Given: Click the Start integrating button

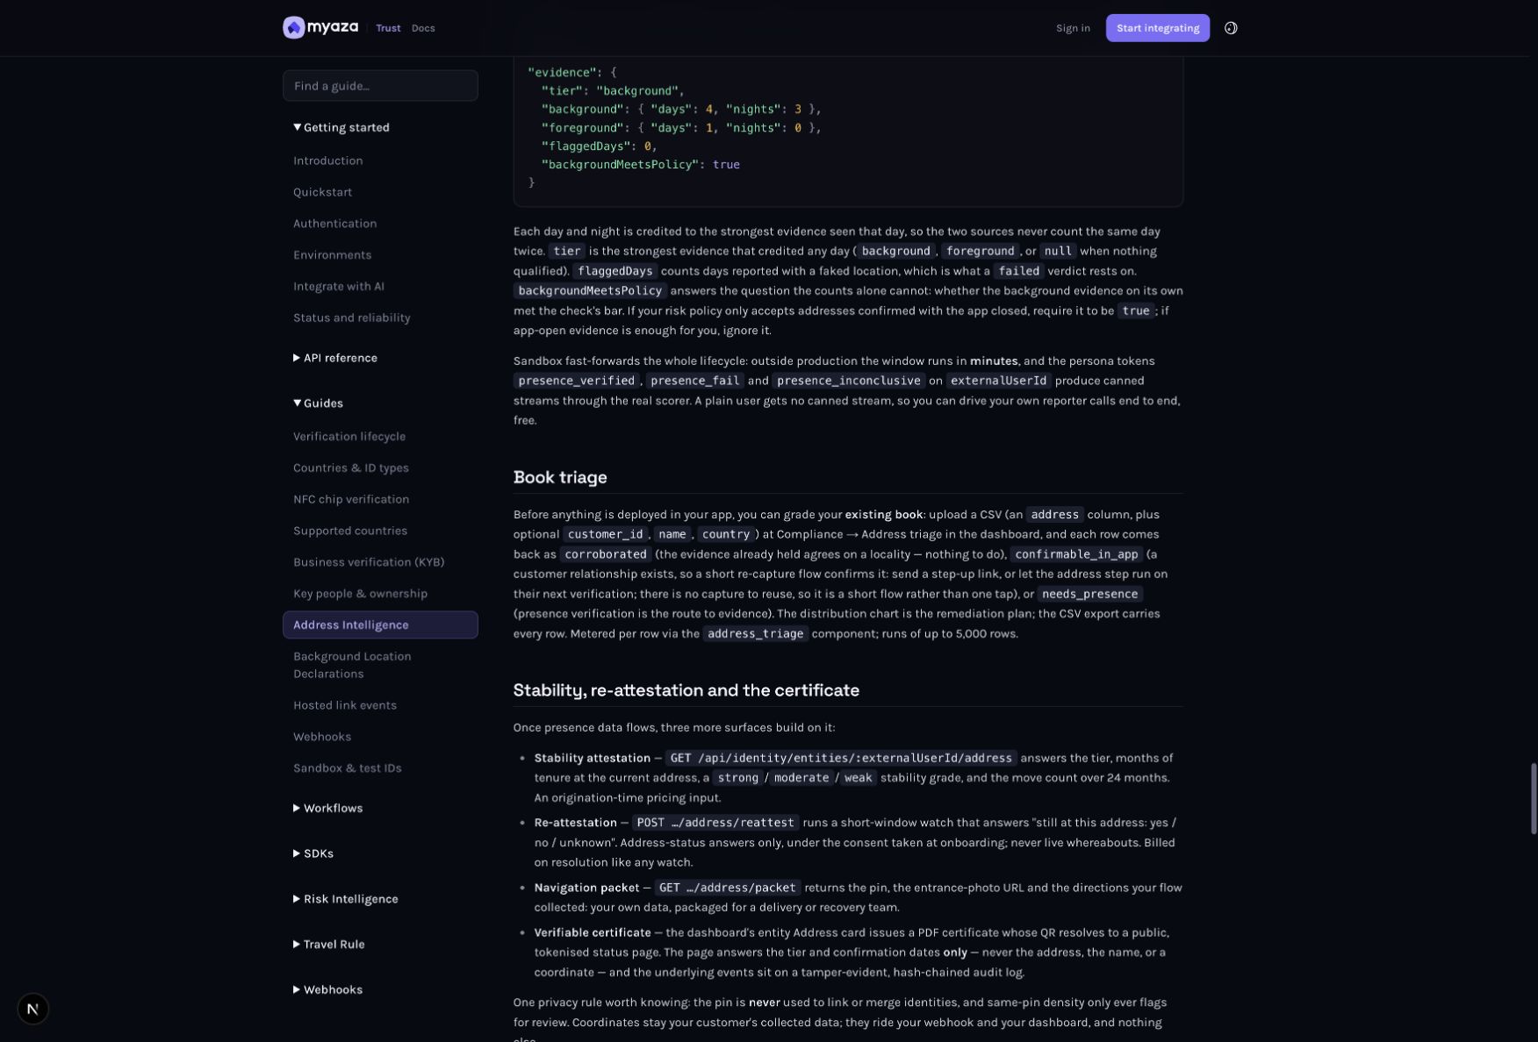Looking at the screenshot, I should 1157,28.
